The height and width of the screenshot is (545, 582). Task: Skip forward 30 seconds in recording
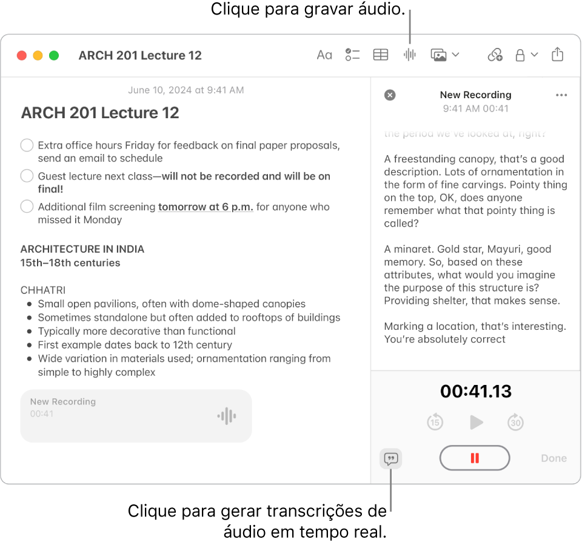coord(515,422)
